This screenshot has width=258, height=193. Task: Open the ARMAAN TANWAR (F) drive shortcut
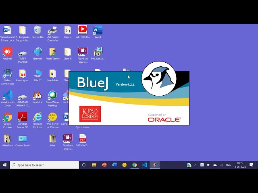23,100
